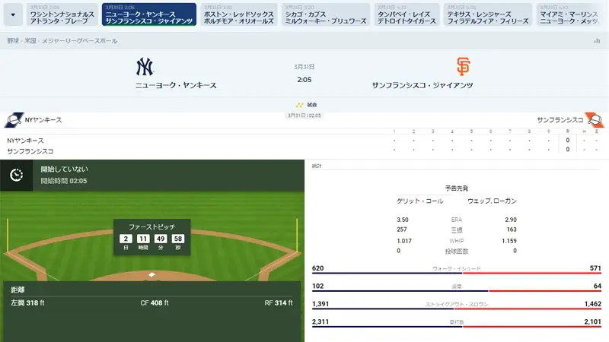609x342 pixels.
Task: Click the CF 408 ft distance
Action: point(155,302)
